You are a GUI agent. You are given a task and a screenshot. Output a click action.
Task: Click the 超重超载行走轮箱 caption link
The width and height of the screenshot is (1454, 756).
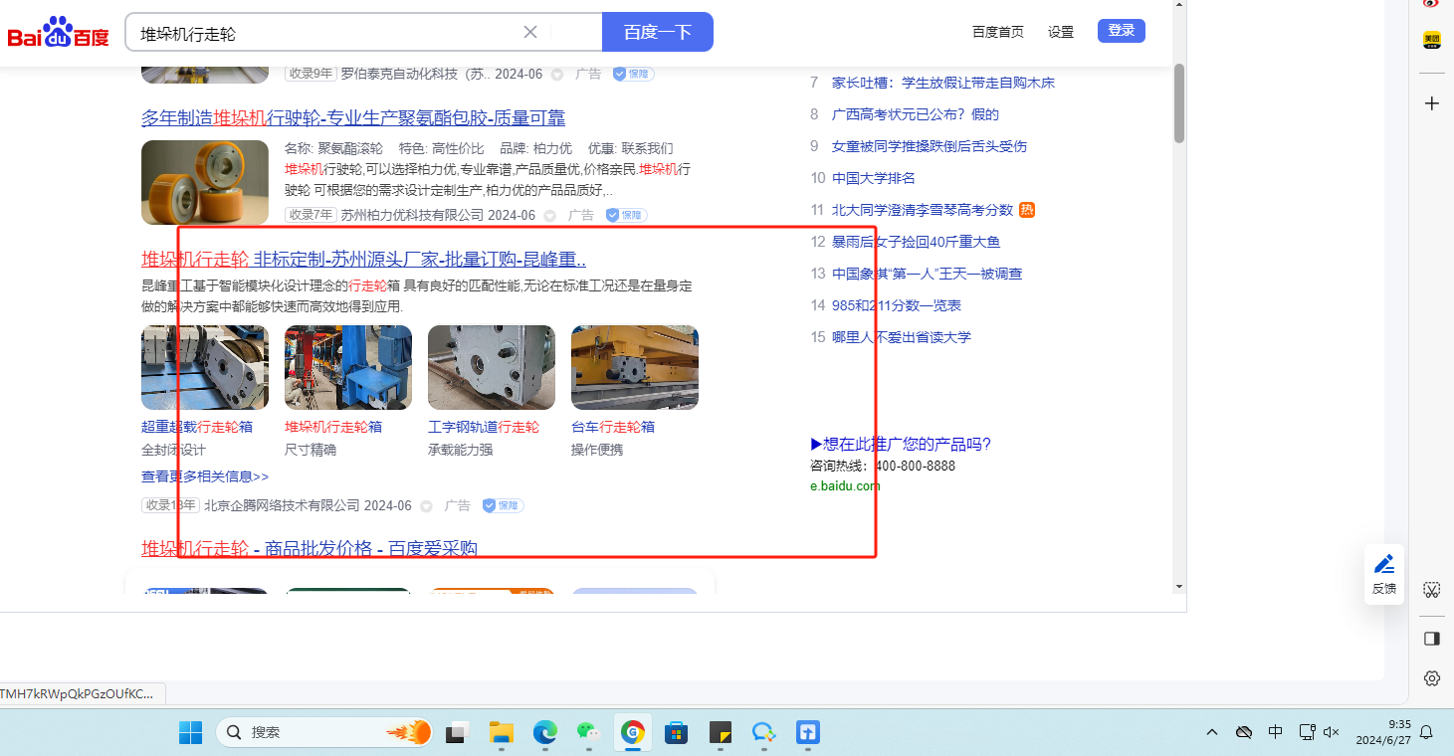click(197, 427)
